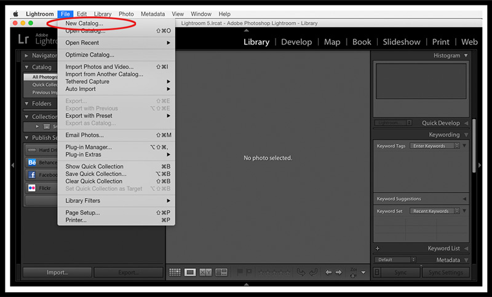Collapse the Metadata panel
The image size is (492, 297).
(466, 260)
